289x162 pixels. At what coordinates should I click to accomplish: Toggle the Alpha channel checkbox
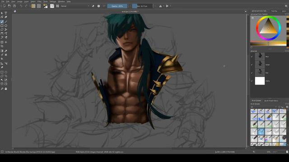click(252, 81)
